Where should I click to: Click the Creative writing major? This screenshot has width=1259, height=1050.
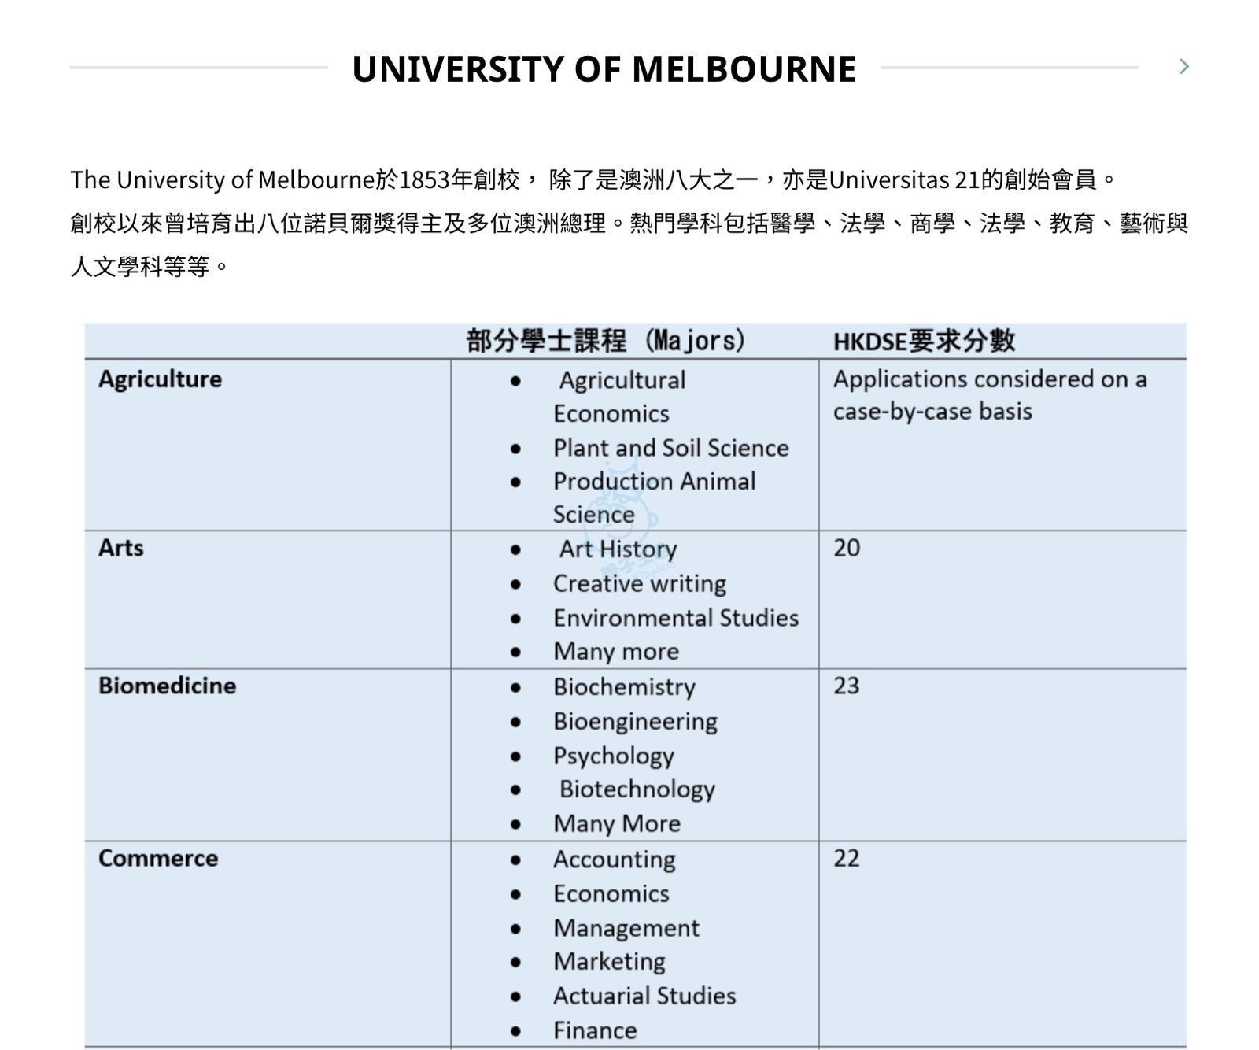[639, 583]
